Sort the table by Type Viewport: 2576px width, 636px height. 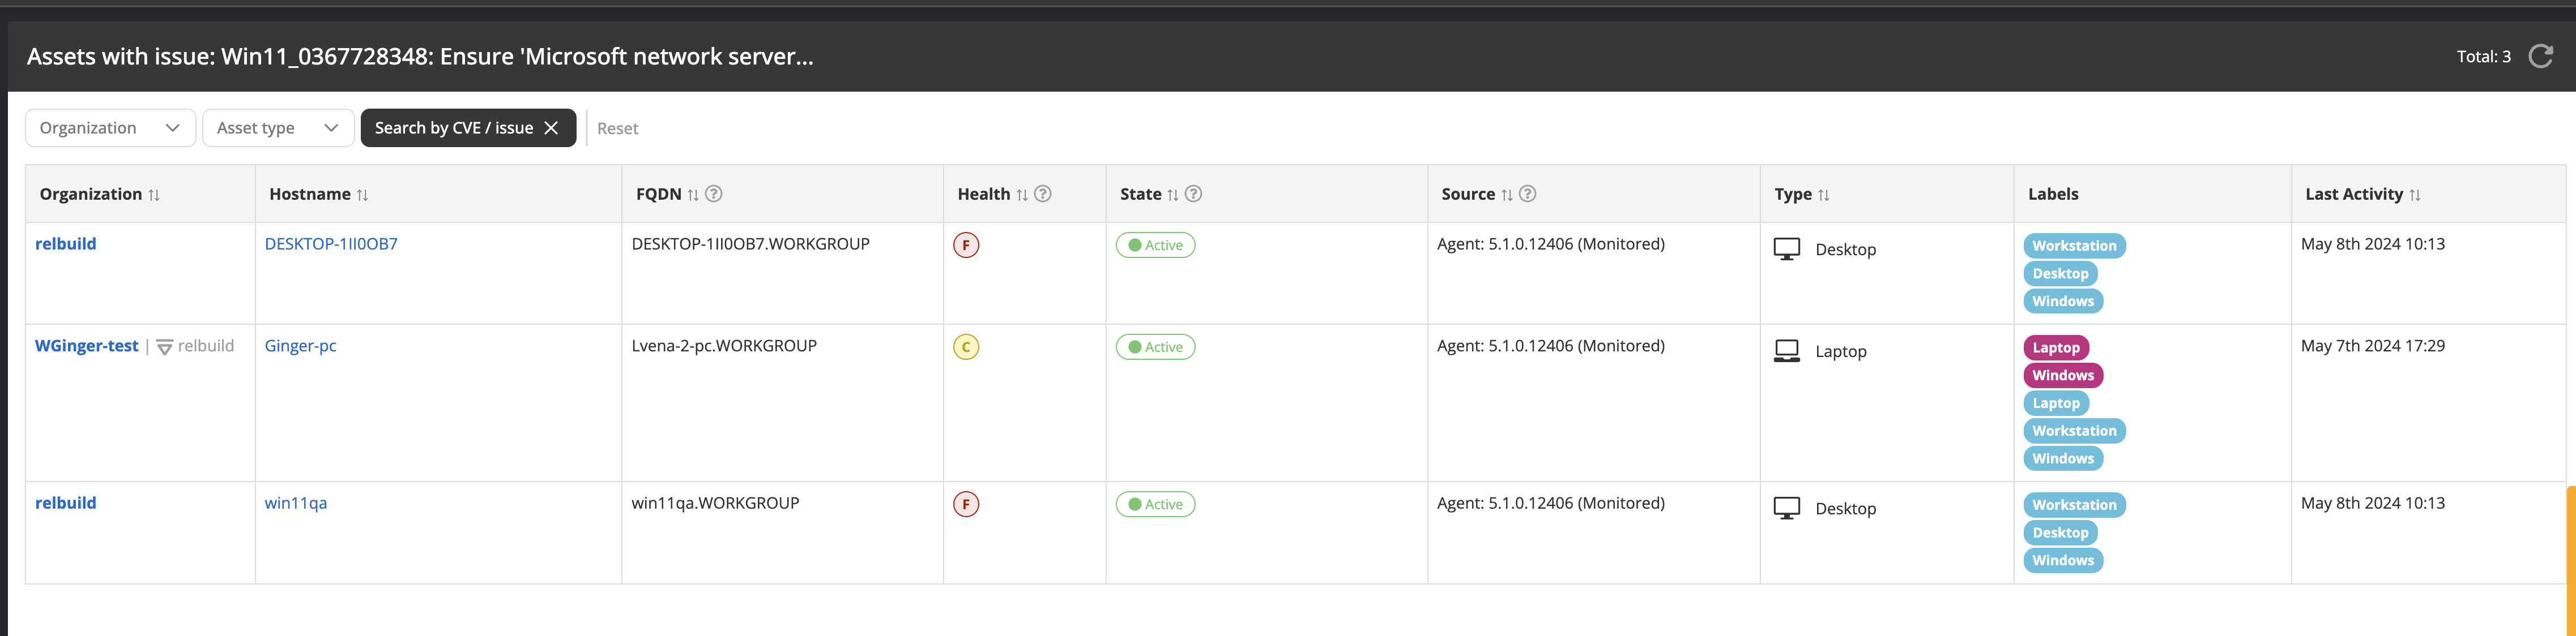click(x=1824, y=195)
